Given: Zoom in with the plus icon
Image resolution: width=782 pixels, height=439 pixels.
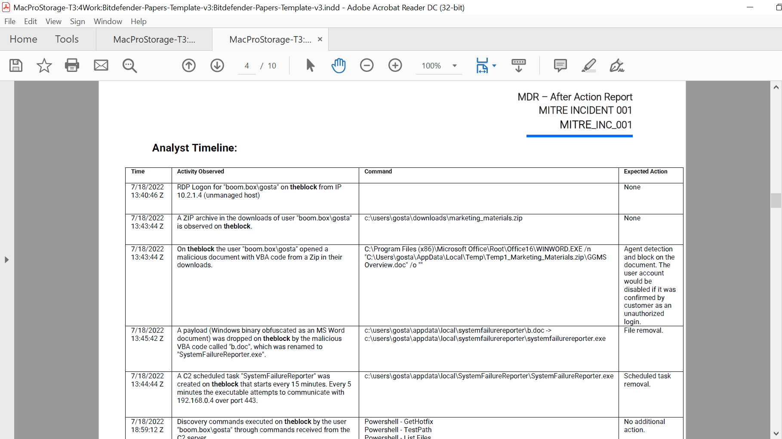Looking at the screenshot, I should click(395, 65).
